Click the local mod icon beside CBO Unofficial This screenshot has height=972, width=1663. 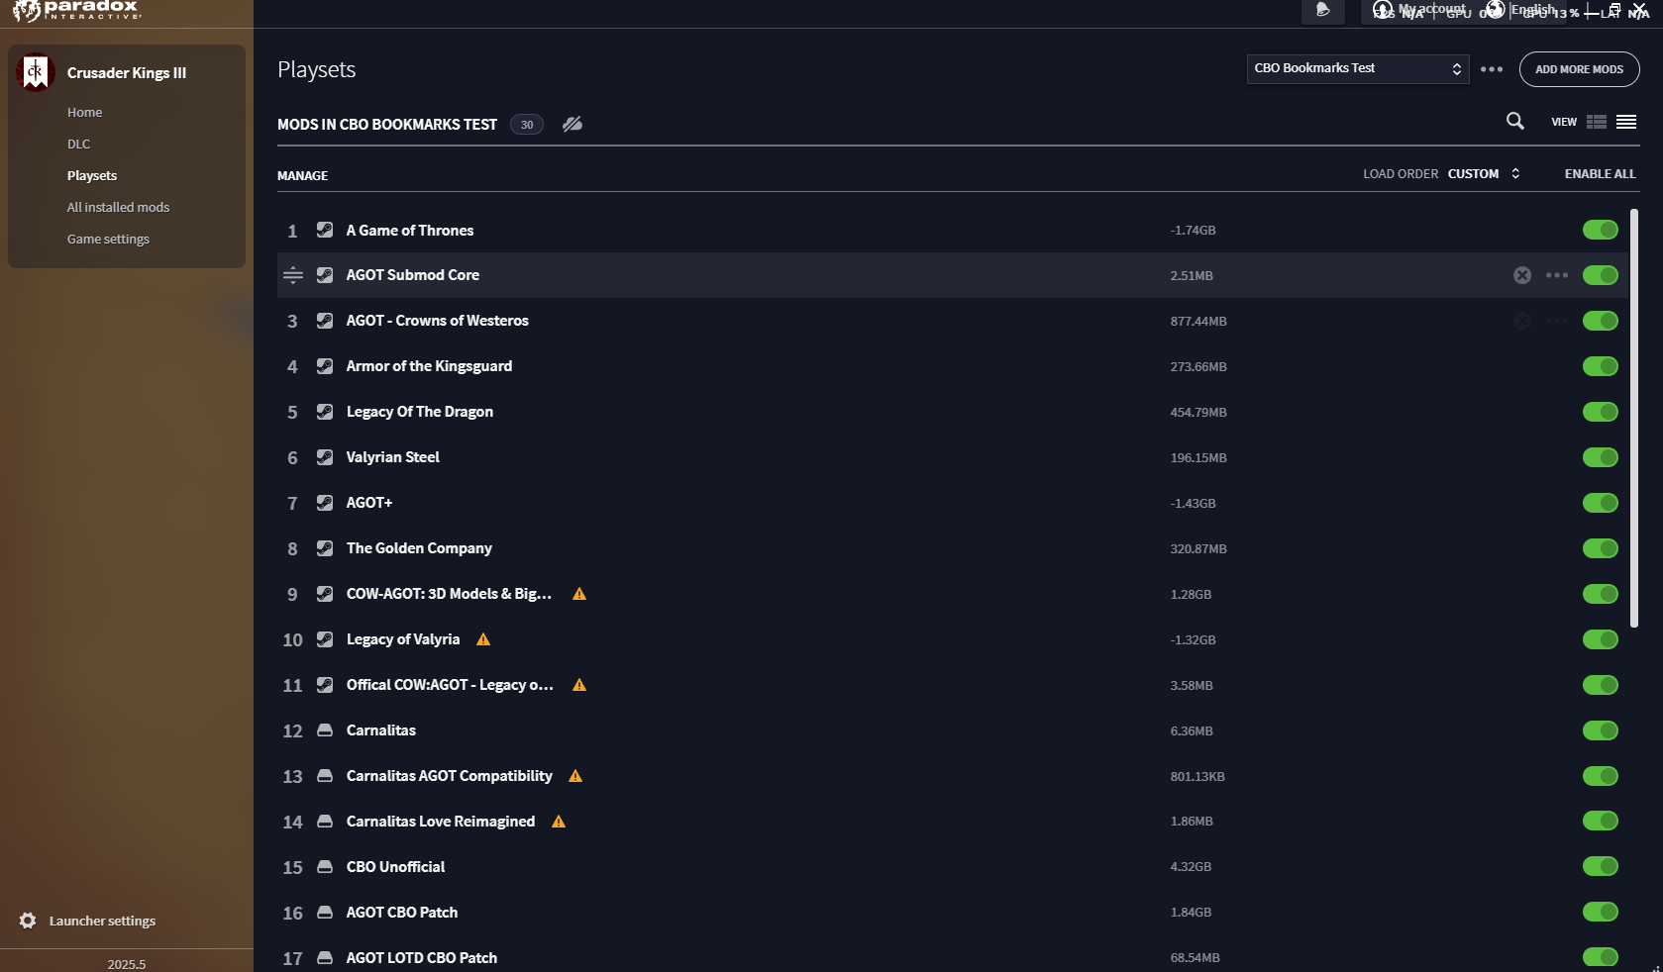tap(325, 867)
